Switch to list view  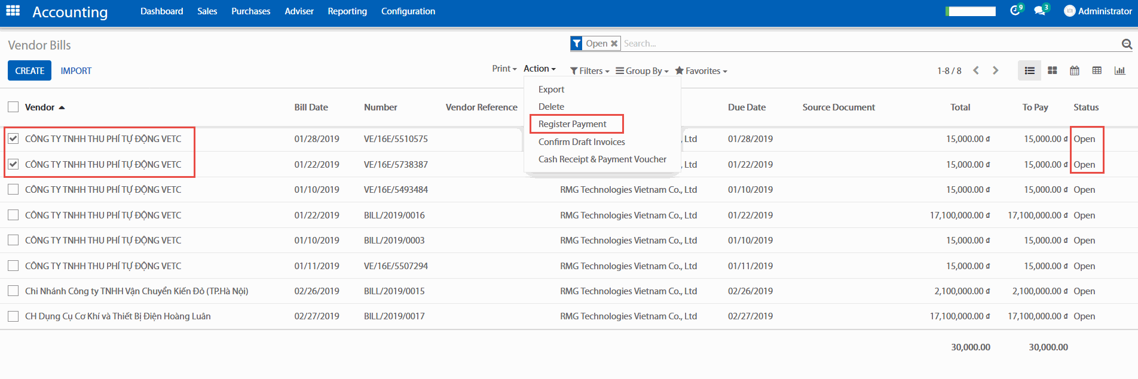click(1029, 70)
